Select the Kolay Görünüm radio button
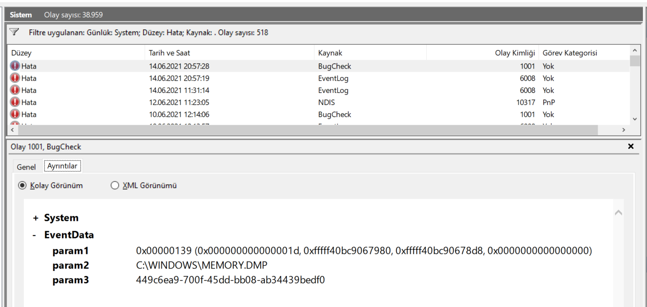The width and height of the screenshot is (647, 307). tap(22, 185)
